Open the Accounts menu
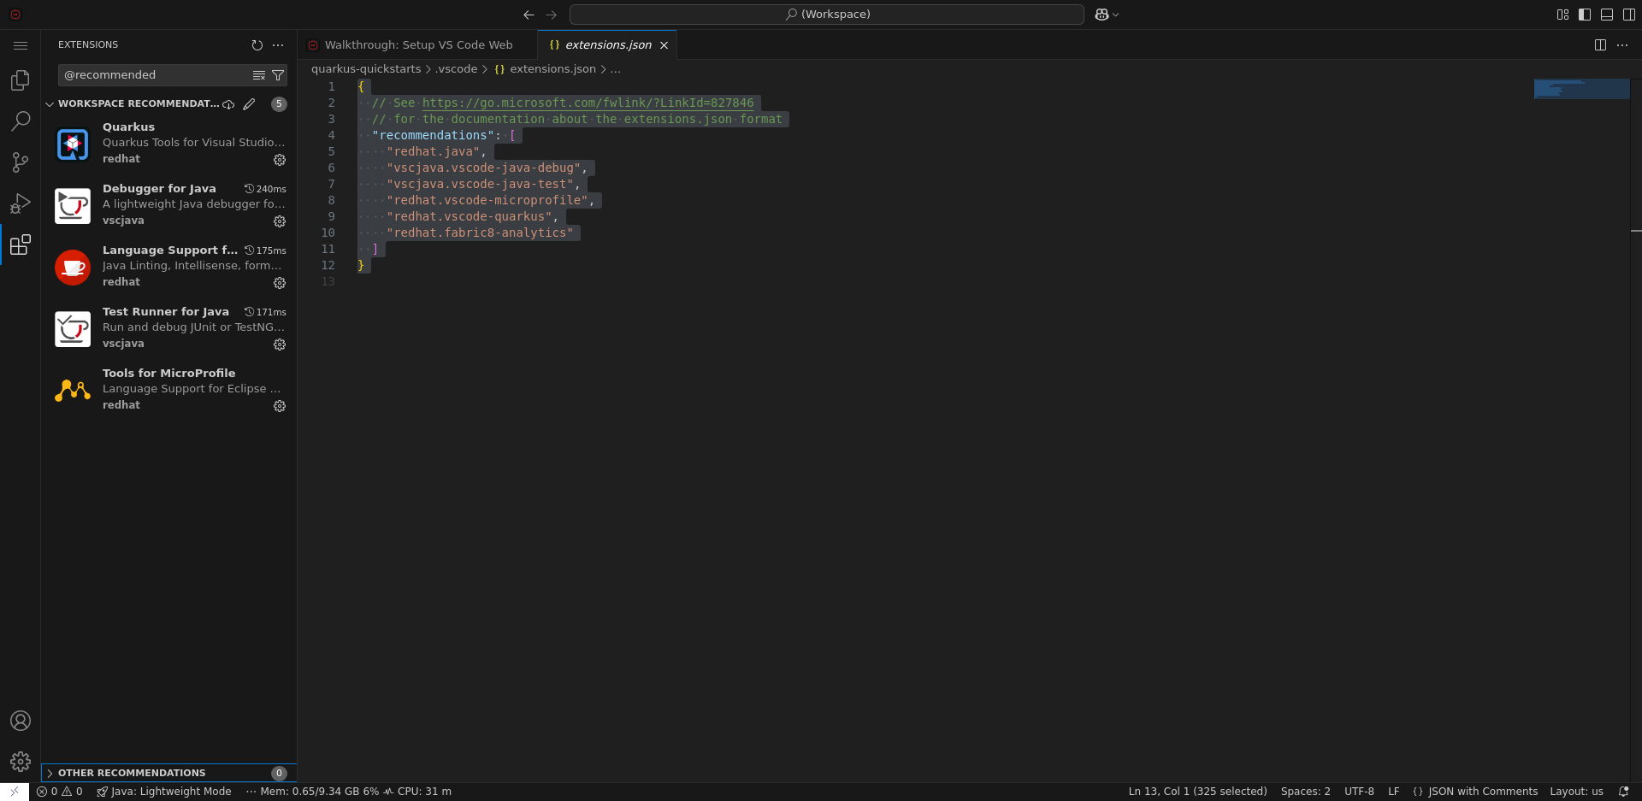The width and height of the screenshot is (1642, 801). 21,721
